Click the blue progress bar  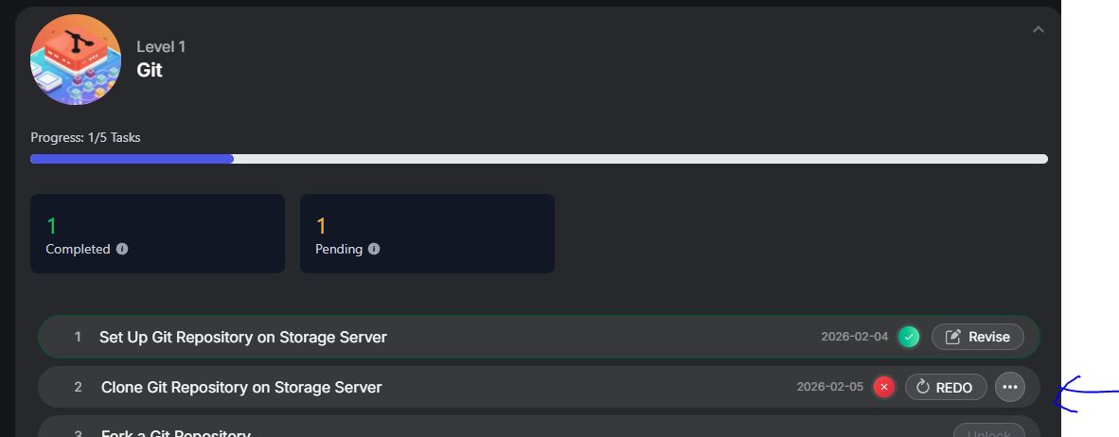[133, 159]
